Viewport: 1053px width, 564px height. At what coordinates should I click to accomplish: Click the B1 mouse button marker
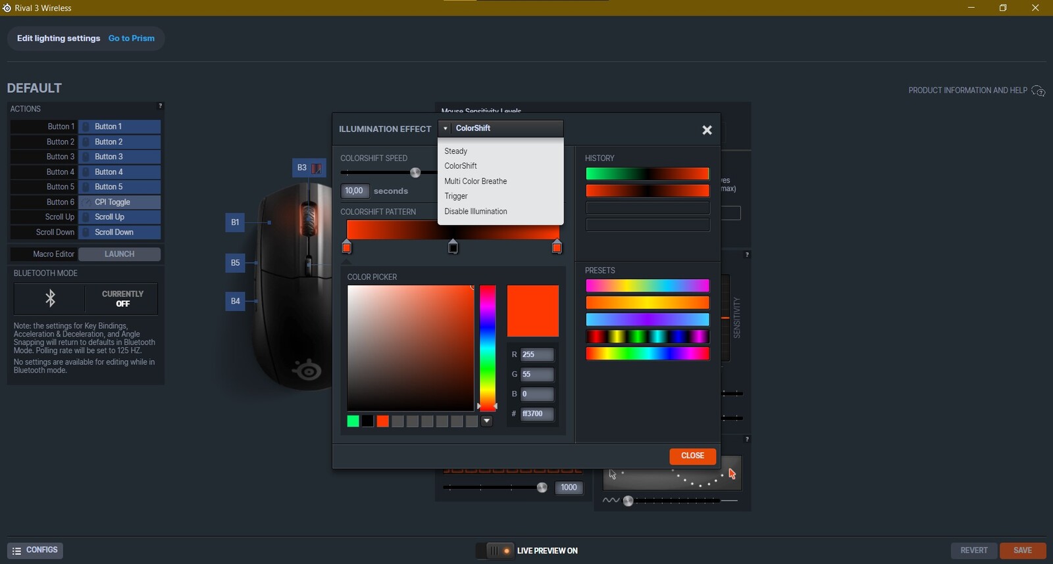(235, 222)
